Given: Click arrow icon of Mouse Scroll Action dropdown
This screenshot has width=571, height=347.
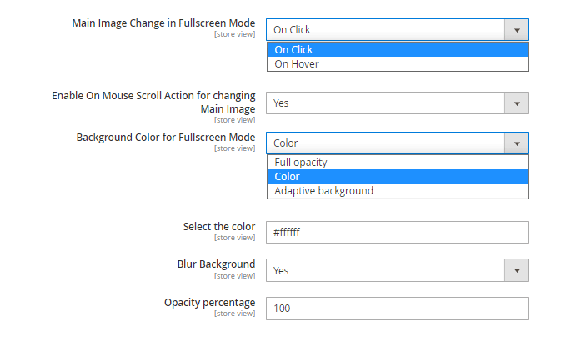Looking at the screenshot, I should 517,103.
